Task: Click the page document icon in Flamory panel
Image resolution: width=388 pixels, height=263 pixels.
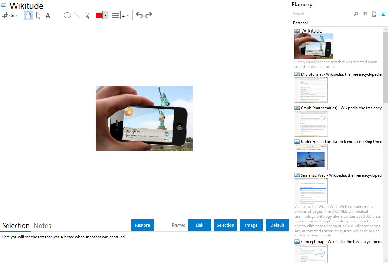Action: 374,14
